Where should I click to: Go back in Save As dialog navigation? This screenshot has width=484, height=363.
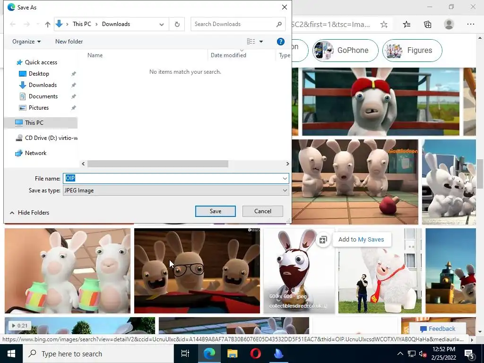13,24
